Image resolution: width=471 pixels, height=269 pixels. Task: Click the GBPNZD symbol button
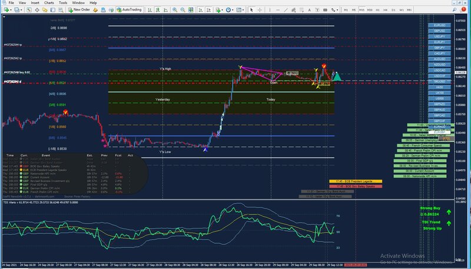click(439, 104)
